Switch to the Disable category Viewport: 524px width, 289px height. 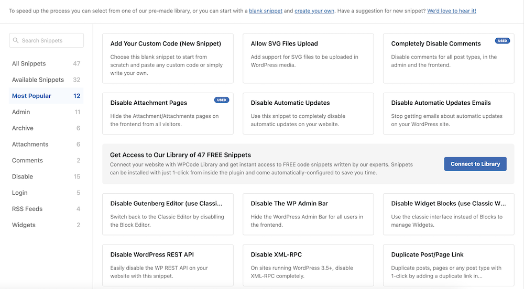(x=46, y=176)
